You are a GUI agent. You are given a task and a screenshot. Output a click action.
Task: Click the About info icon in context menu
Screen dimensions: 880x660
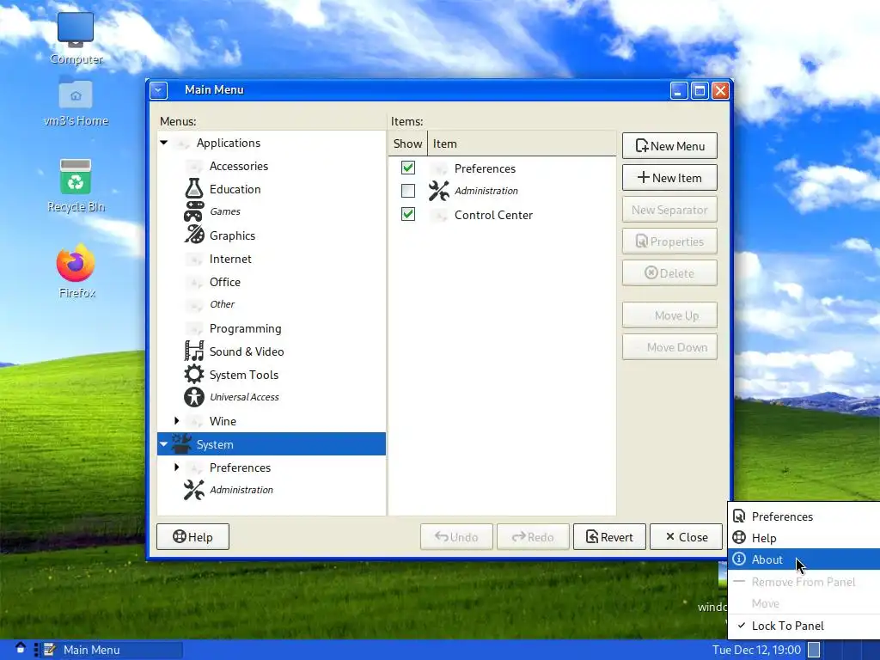tap(739, 559)
